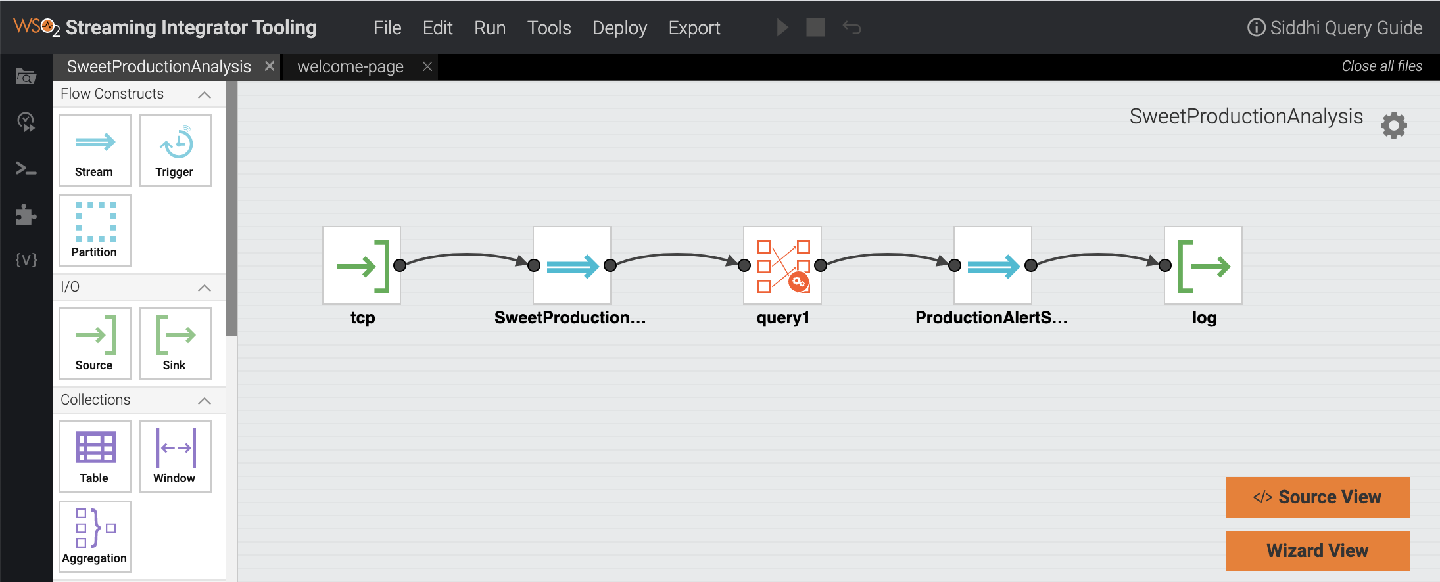Screen dimensions: 1440x582
Task: Run the Siddhi app with play button
Action: click(782, 28)
